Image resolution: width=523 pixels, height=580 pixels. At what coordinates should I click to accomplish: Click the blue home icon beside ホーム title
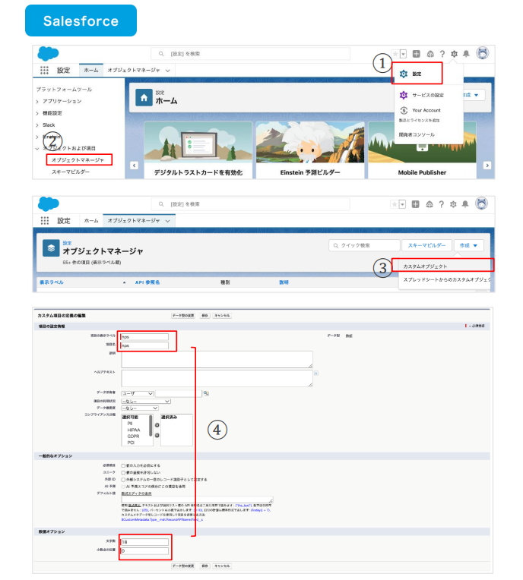click(144, 98)
